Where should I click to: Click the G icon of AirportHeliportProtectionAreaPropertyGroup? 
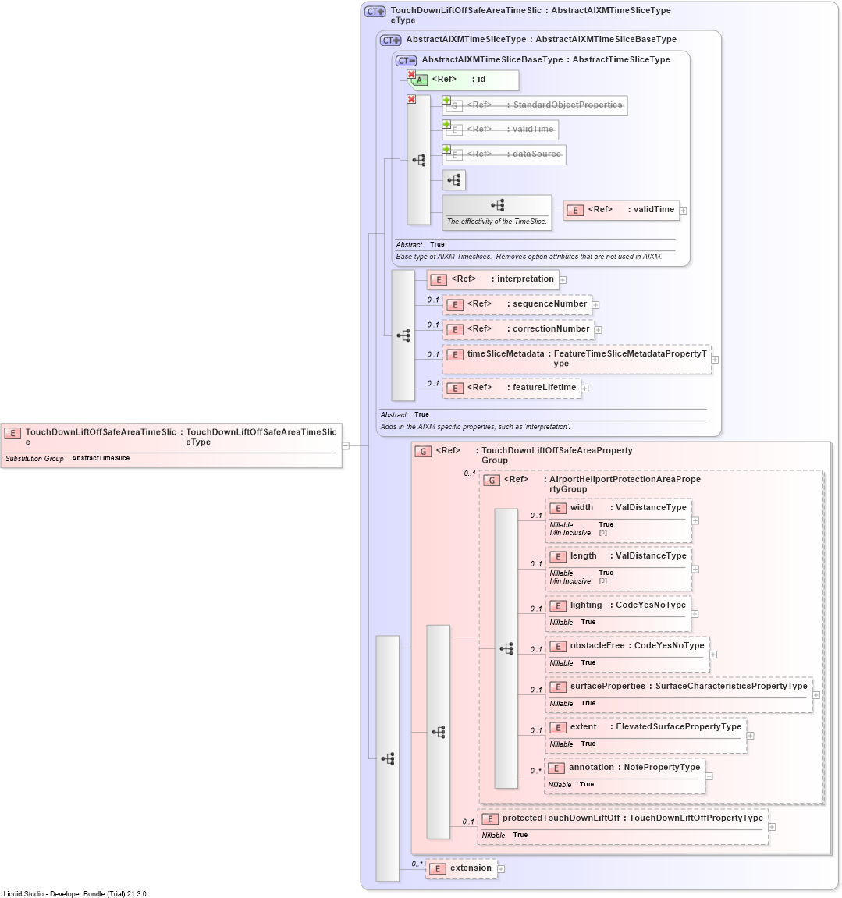click(x=492, y=480)
